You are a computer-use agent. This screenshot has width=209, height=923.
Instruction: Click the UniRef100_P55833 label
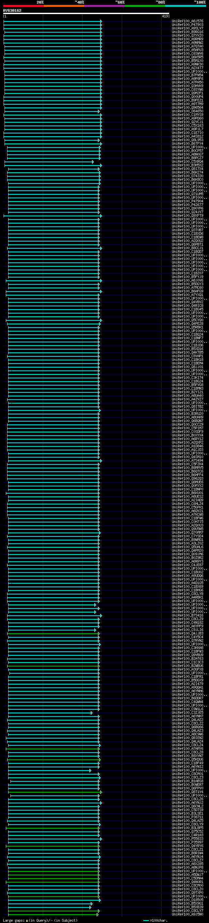click(187, 839)
